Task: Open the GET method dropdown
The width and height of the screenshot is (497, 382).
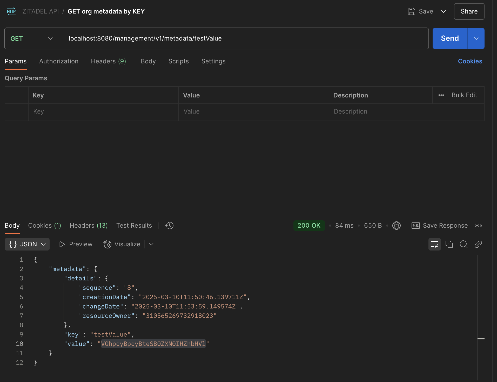Action: [x=32, y=38]
